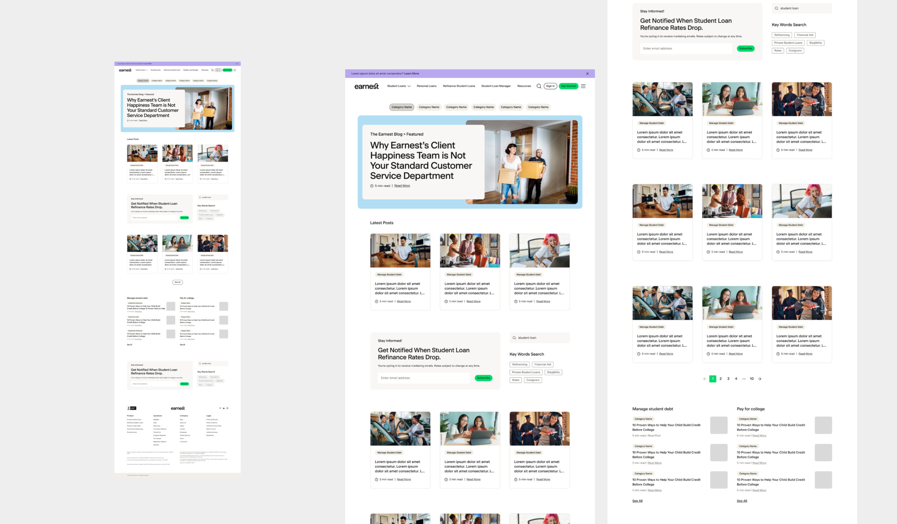Viewport: 897px width, 524px height.
Task: Click the clock icon on the middle mockup pink-hair card
Action: [515, 301]
